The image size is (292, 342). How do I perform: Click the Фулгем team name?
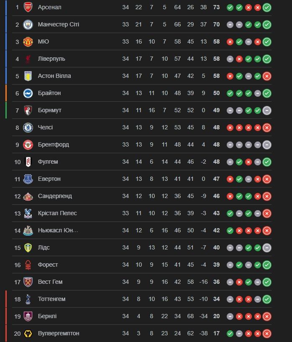pyautogui.click(x=48, y=162)
